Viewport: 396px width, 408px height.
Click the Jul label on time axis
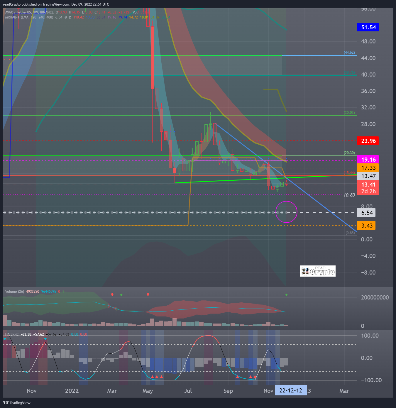188,391
